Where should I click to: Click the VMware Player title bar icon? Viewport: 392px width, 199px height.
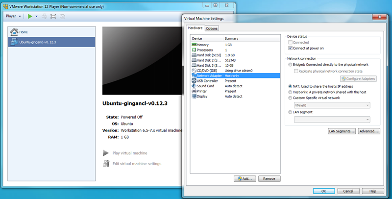tap(5, 6)
